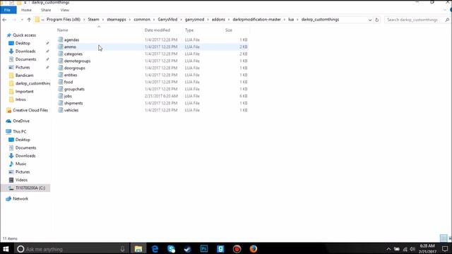Navigate to common in address bar

[142, 20]
